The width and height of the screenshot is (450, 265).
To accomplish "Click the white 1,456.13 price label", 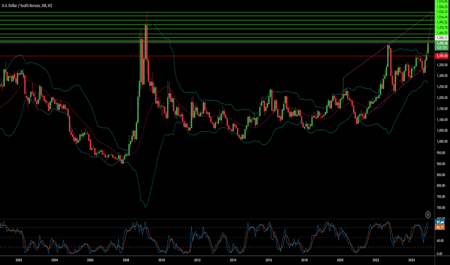I will (x=442, y=38).
